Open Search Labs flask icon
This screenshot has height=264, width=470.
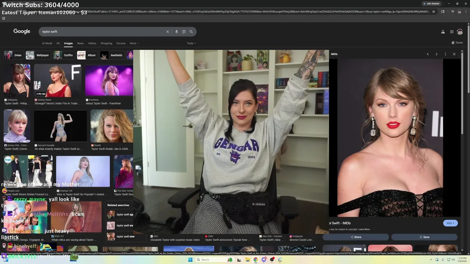[443, 32]
